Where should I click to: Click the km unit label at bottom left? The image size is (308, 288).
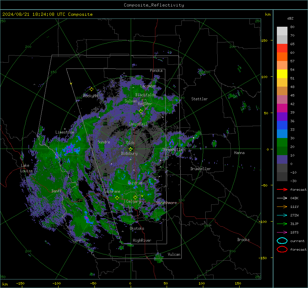coord(5,284)
